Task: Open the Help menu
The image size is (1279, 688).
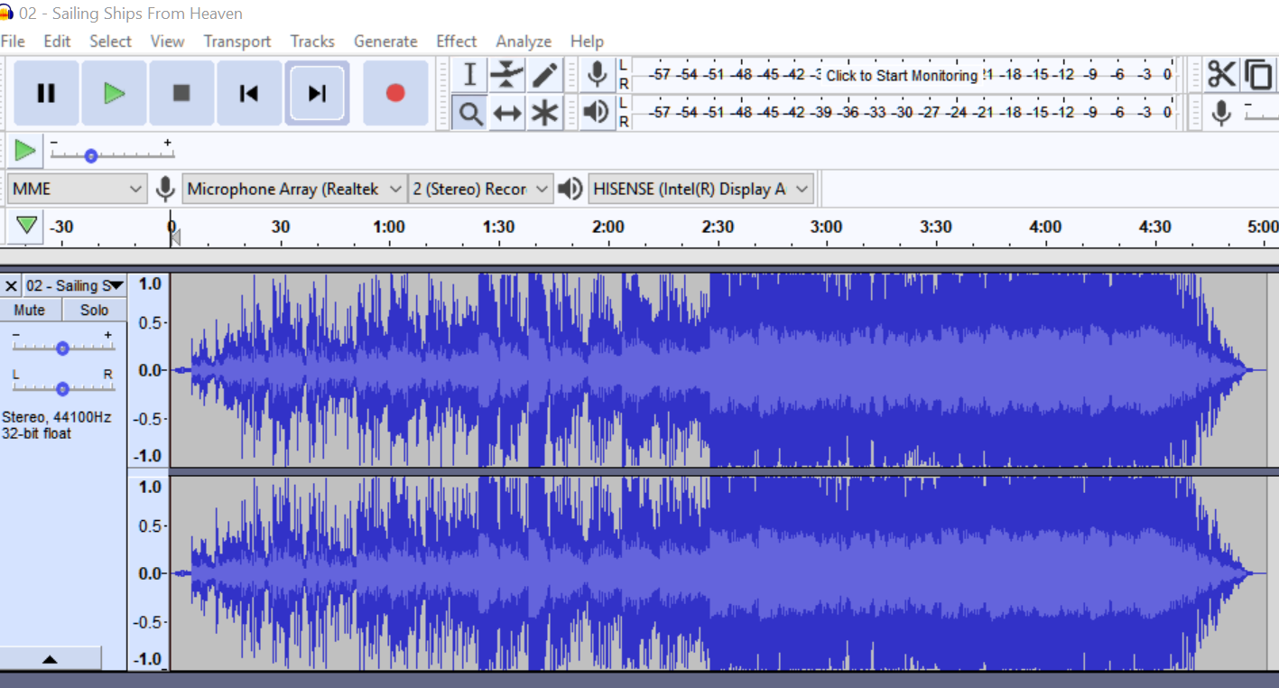Action: point(587,42)
